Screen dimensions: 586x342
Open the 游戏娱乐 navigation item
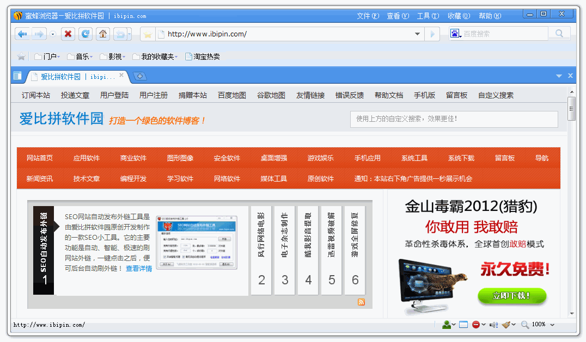321,158
